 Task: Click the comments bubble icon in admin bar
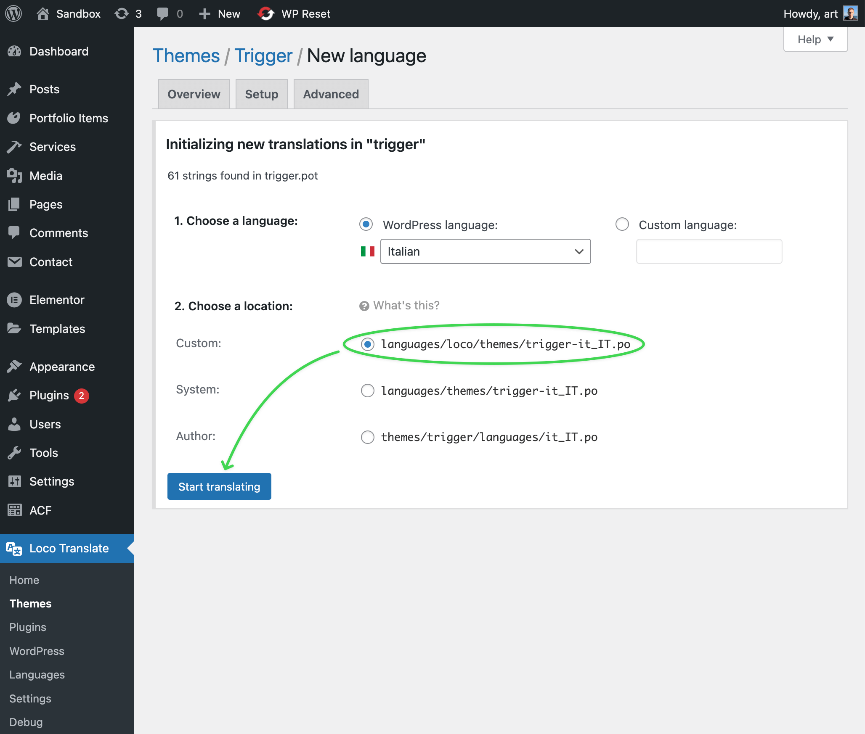pyautogui.click(x=162, y=13)
